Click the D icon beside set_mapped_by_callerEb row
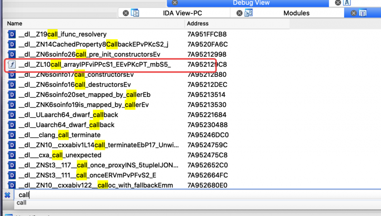 12,95
